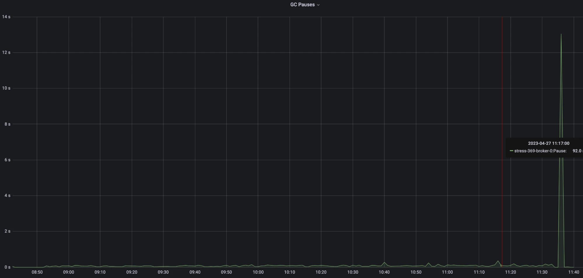Click the 10:00 gridline label

(258, 272)
